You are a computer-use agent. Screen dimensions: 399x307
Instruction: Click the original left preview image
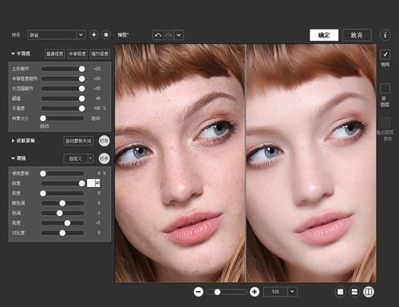point(180,163)
